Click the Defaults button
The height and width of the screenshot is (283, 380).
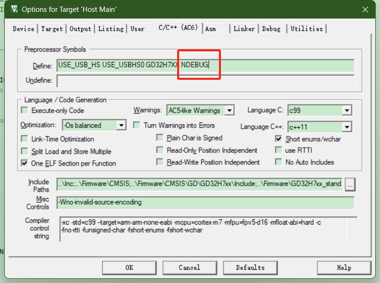point(250,267)
